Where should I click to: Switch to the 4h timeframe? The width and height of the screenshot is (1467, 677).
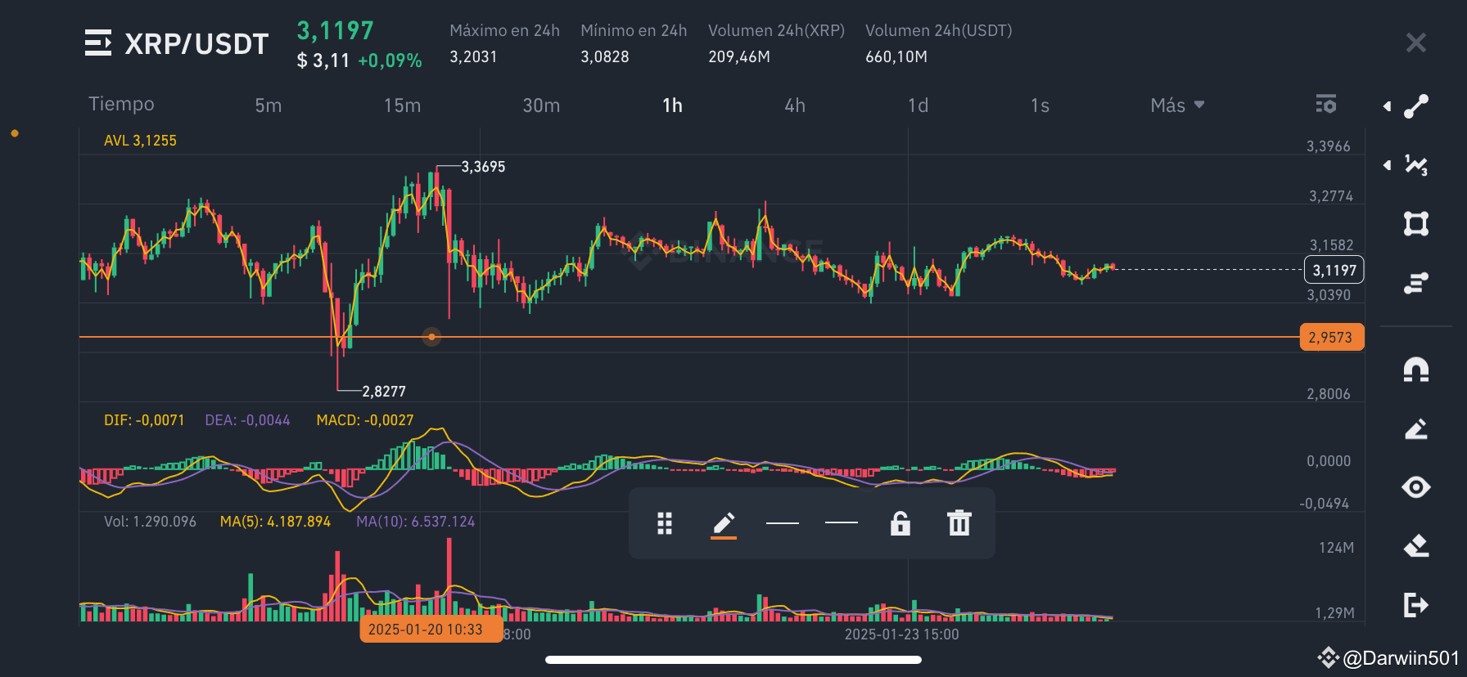point(795,105)
